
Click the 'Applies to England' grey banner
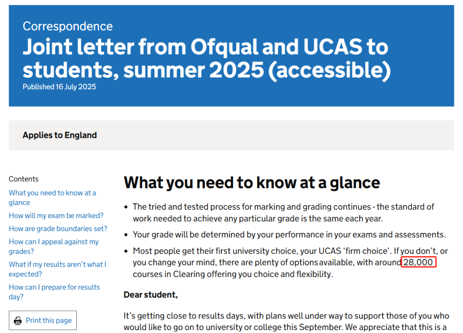(x=231, y=135)
